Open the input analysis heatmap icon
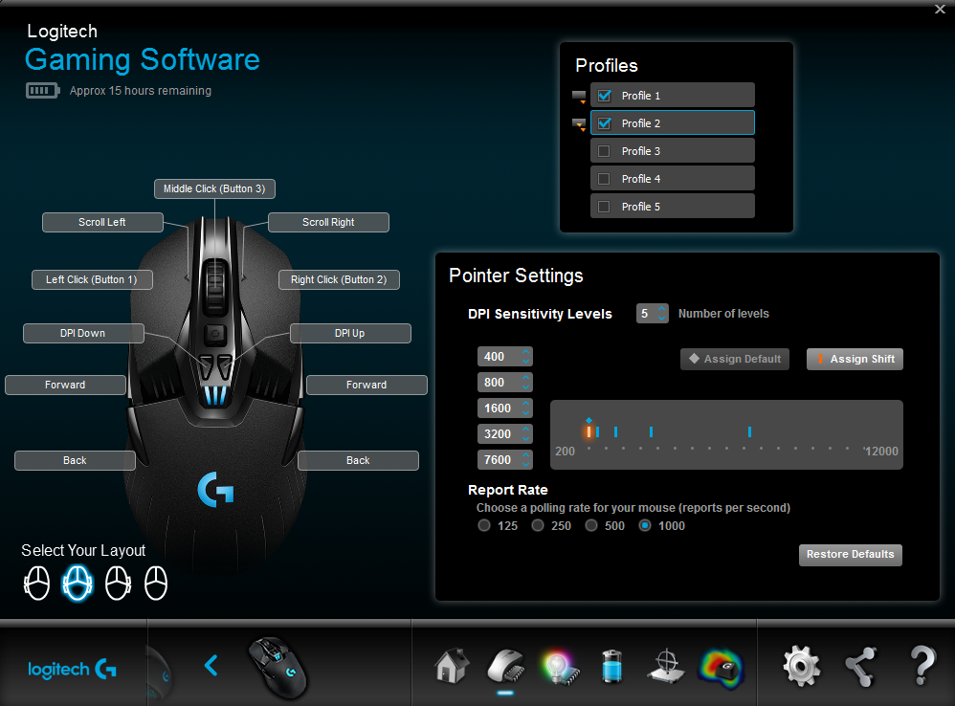The image size is (955, 706). pos(721,666)
